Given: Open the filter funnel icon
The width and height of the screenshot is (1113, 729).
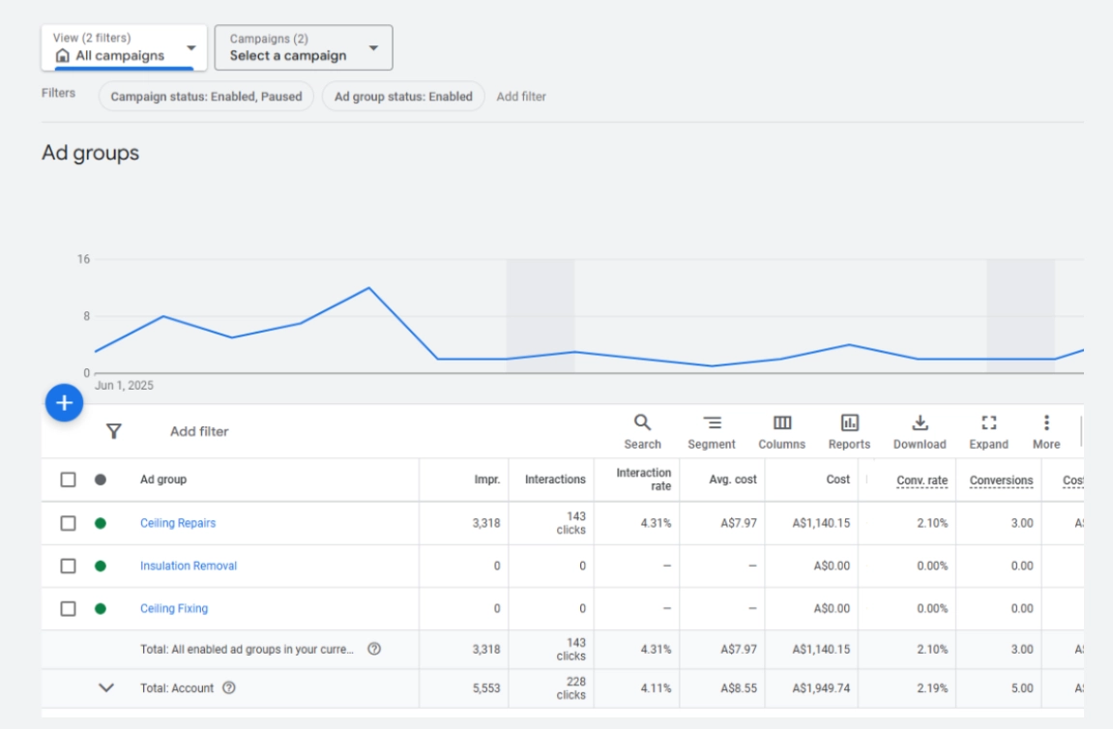Looking at the screenshot, I should coord(113,431).
